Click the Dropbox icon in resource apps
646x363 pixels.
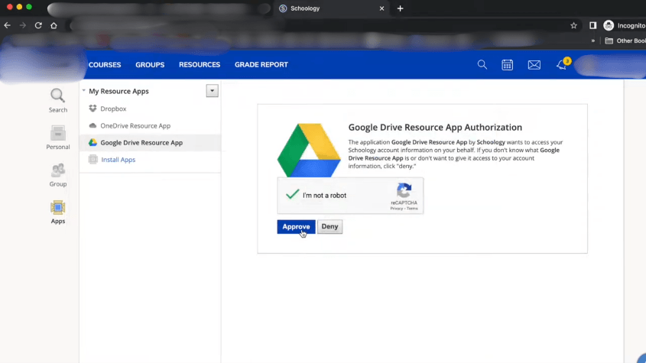(x=93, y=109)
